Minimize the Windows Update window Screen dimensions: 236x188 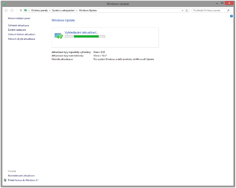tap(217, 3)
